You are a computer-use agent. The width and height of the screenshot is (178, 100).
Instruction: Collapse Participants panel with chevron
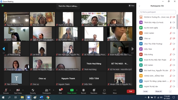click(139, 6)
